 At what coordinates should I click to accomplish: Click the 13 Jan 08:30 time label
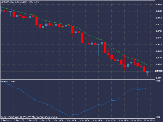84,120
